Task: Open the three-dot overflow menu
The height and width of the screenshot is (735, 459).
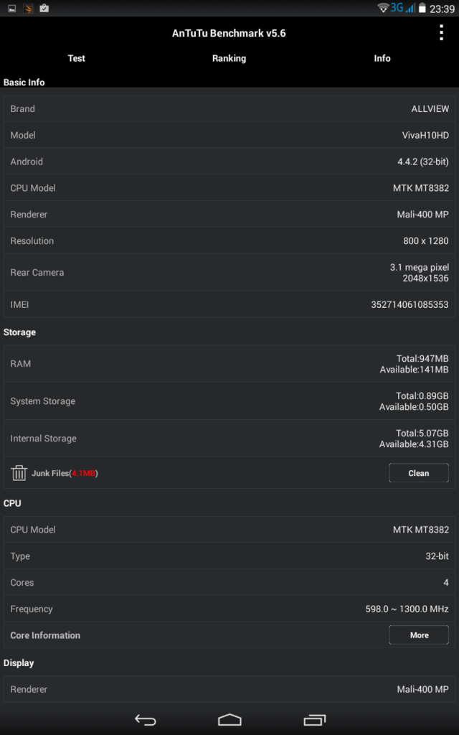Action: click(441, 33)
